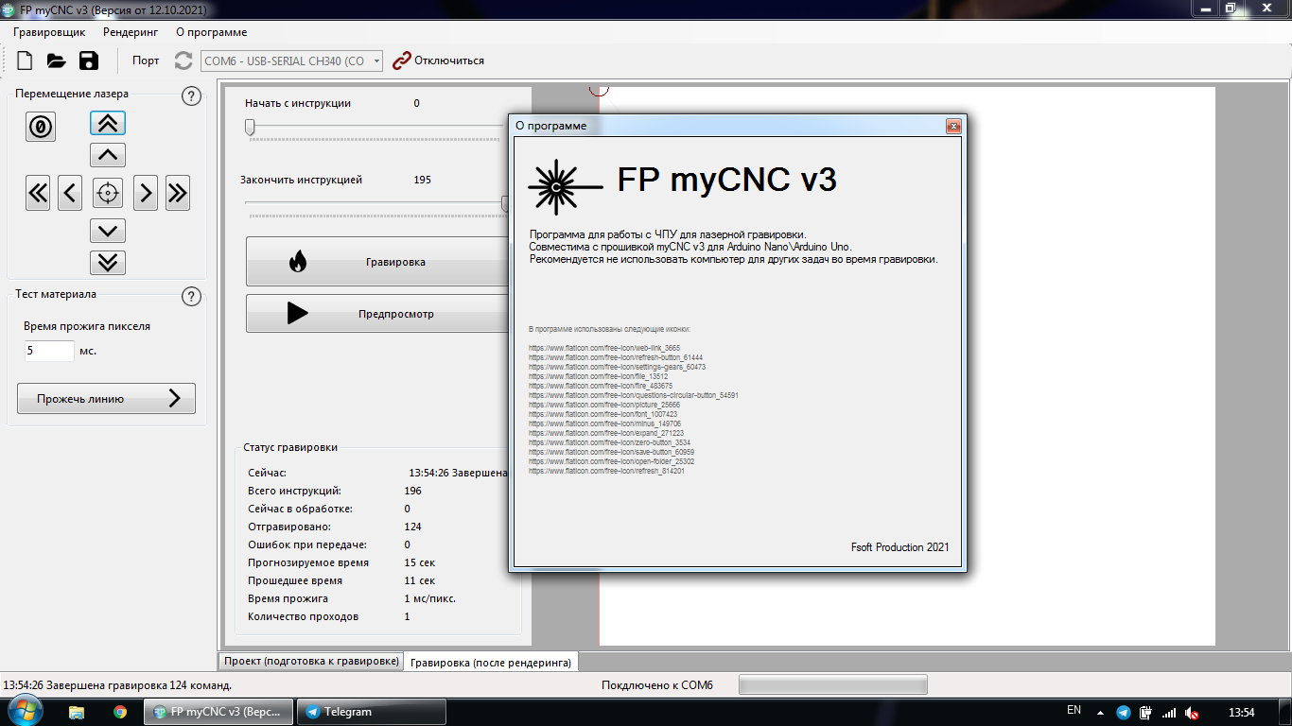Click the Подключено к COM6 status text
Screen dimensions: 1292x726
tap(656, 685)
